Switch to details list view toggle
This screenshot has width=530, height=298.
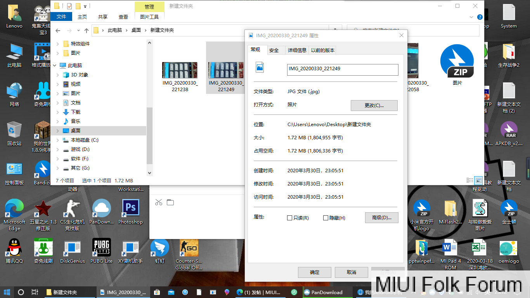[470, 180]
